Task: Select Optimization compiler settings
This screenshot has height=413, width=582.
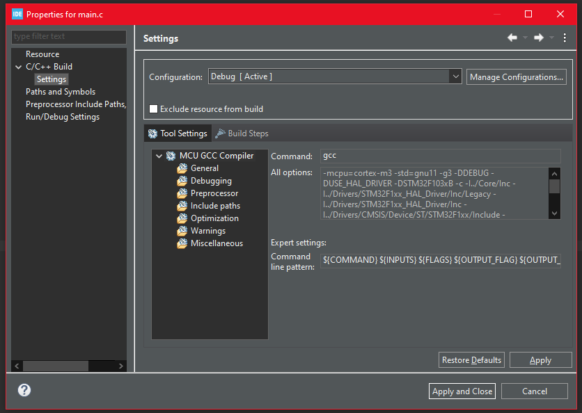Action: click(x=214, y=218)
